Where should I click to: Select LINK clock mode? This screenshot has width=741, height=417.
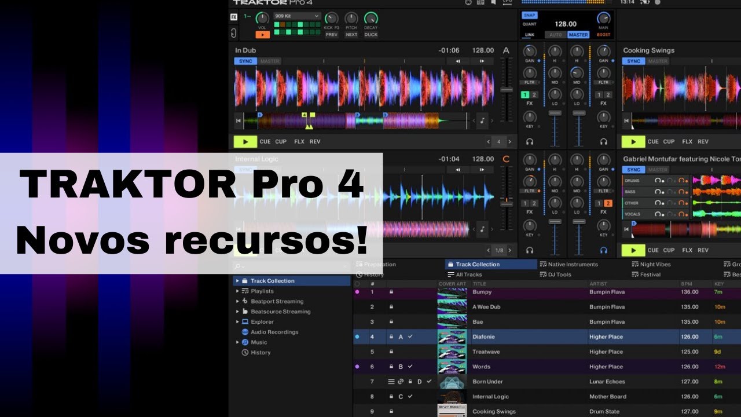[530, 35]
